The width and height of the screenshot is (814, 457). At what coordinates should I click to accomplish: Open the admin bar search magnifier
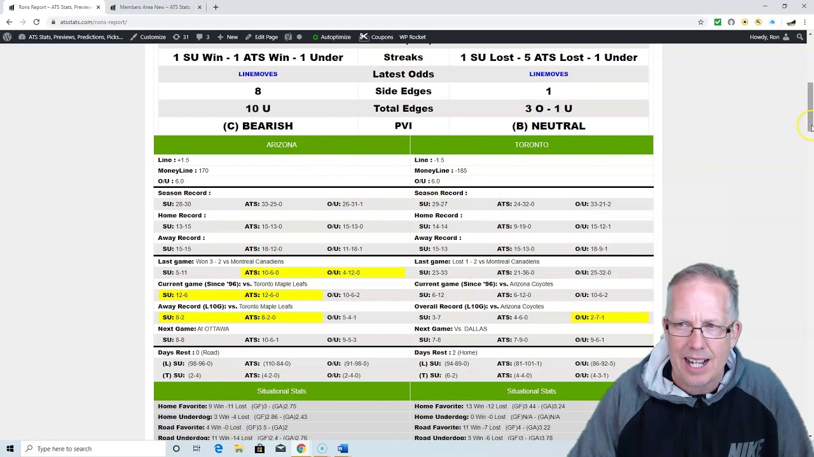800,37
